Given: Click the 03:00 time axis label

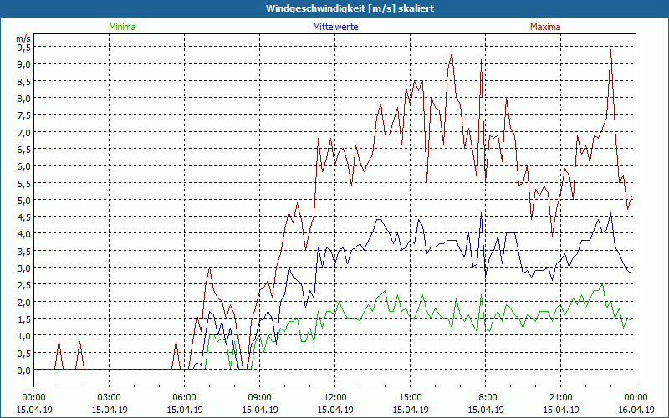Looking at the screenshot, I should tap(110, 398).
